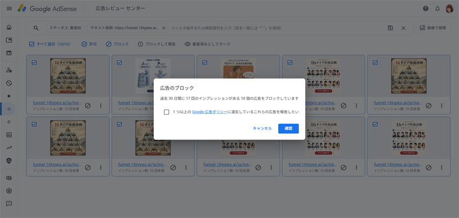The image size is (459, 218).
Task: Uncheck the last ad in top row
Action: [375, 63]
